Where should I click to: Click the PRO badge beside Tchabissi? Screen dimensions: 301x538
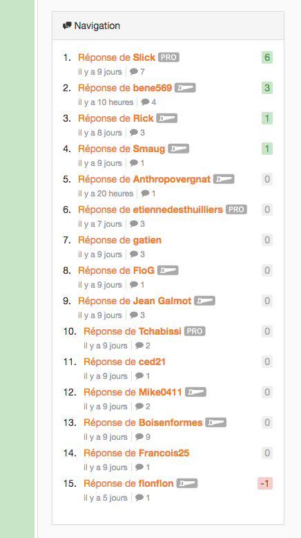[x=195, y=331]
